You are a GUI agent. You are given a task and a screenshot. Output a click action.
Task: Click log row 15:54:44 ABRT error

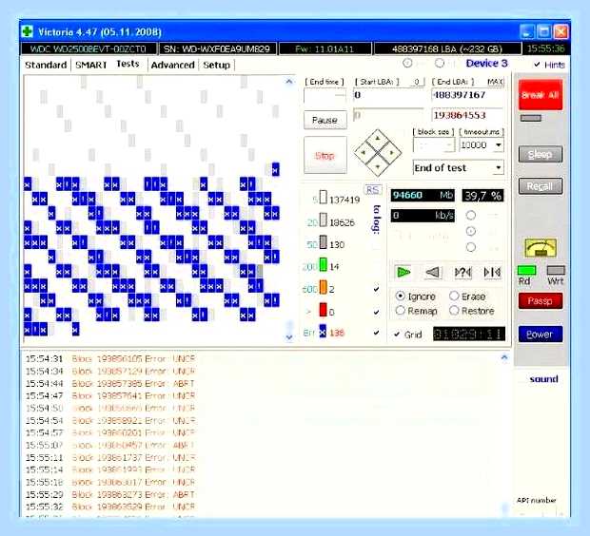coord(110,383)
